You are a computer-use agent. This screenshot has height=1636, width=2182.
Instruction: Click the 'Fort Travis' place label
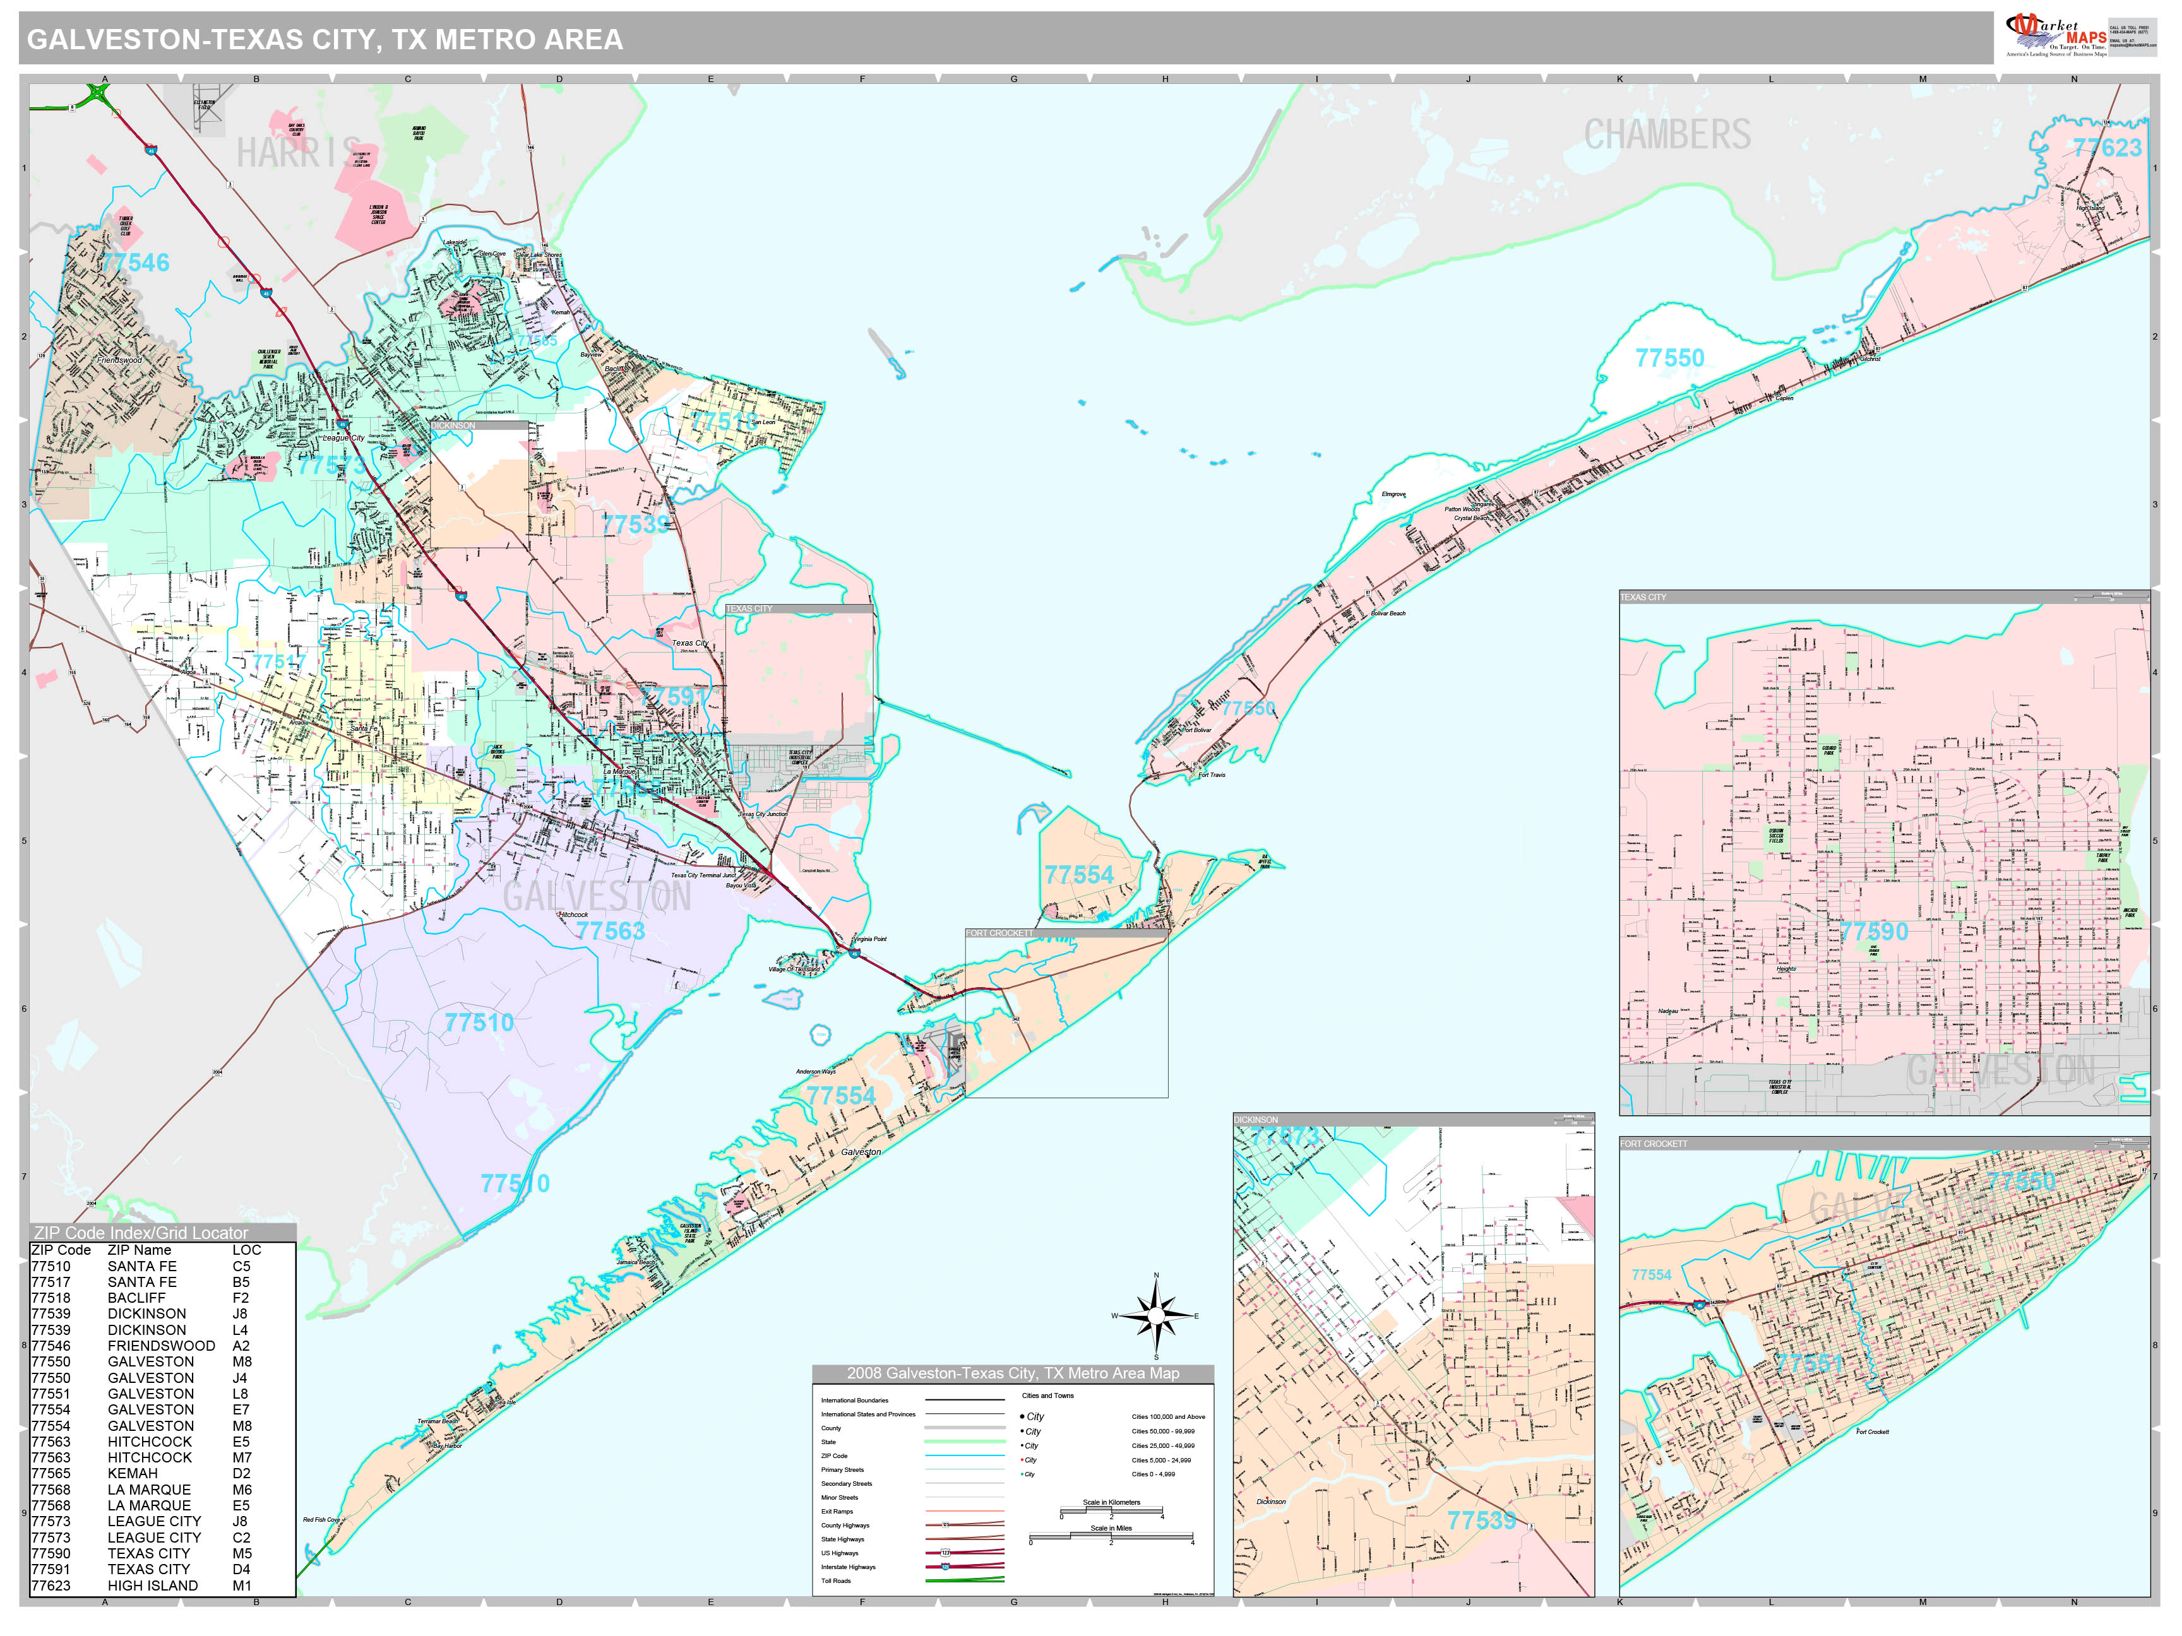pos(1212,775)
